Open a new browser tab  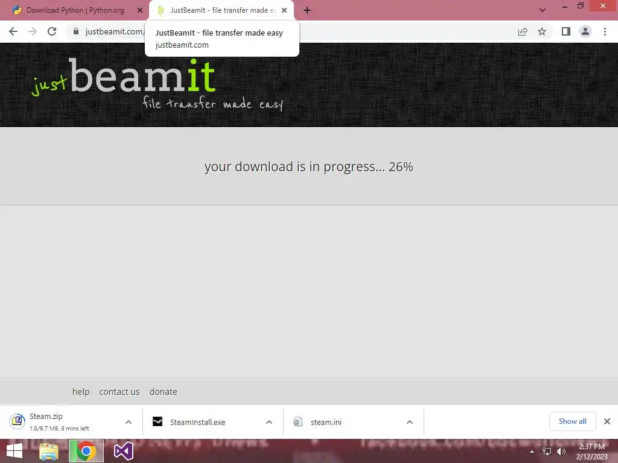(307, 11)
